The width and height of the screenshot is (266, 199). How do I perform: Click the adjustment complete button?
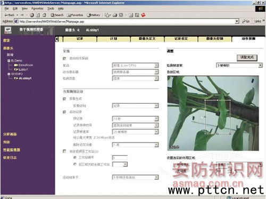coord(247,58)
